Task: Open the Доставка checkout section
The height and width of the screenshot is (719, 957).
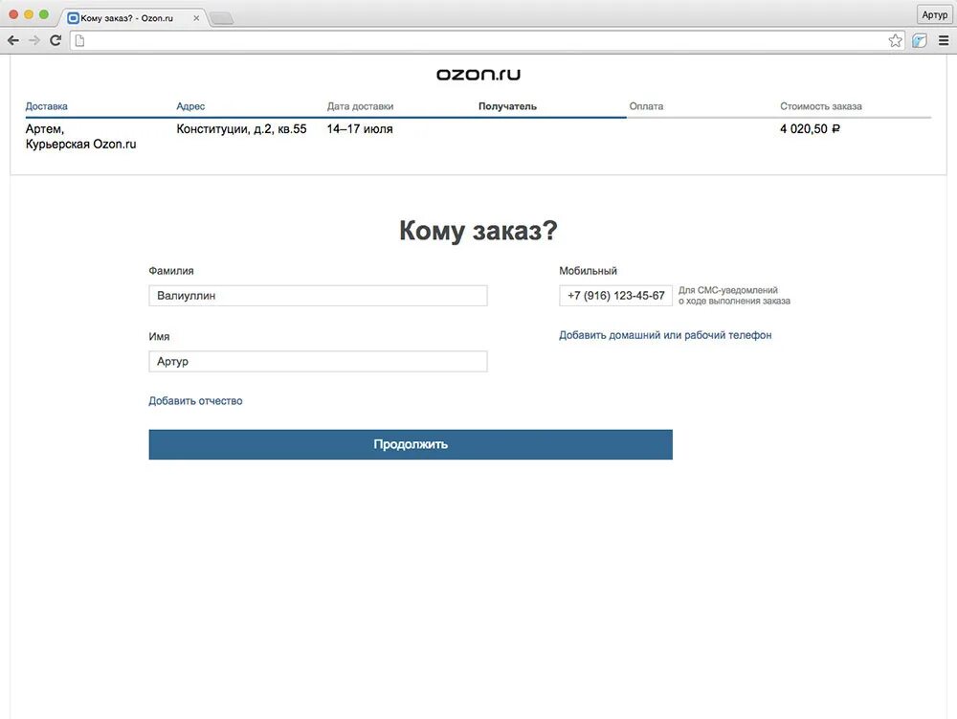Action: pos(46,106)
